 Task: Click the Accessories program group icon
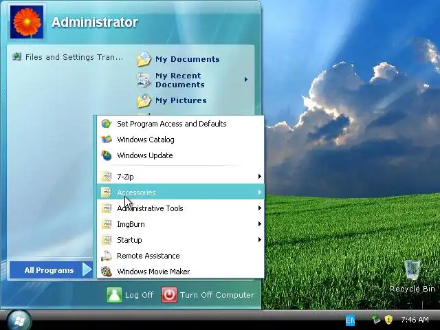pos(107,192)
